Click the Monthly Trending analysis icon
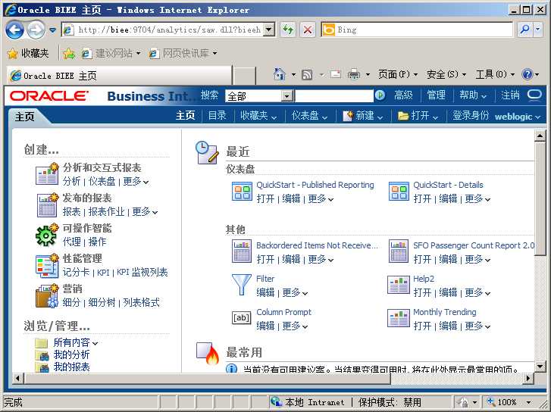The width and height of the screenshot is (551, 412). (x=399, y=317)
